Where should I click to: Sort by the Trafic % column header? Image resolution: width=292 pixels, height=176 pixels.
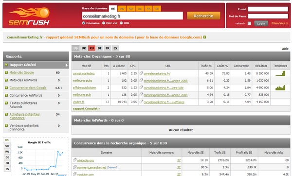pos(206,66)
